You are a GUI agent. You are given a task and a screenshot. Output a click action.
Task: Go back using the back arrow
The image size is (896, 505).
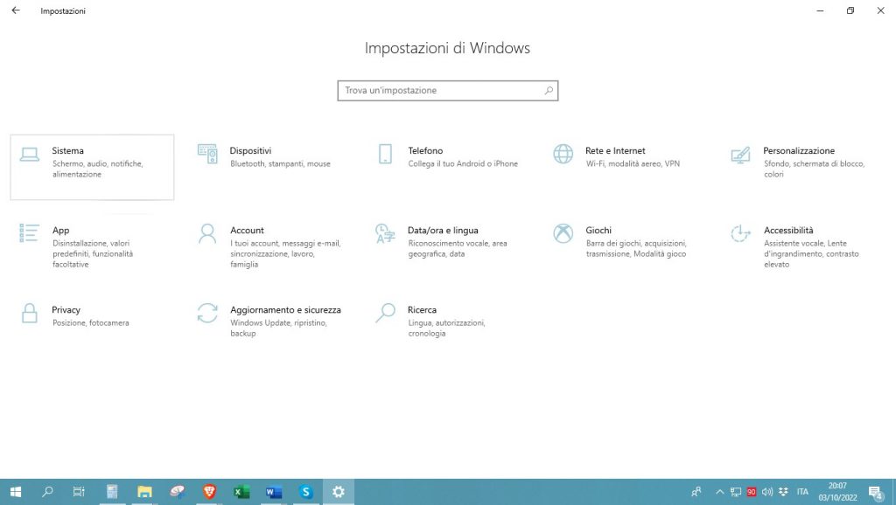click(x=15, y=11)
